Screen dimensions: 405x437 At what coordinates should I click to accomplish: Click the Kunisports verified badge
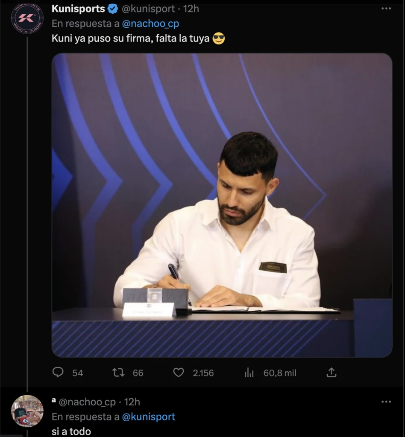(113, 9)
